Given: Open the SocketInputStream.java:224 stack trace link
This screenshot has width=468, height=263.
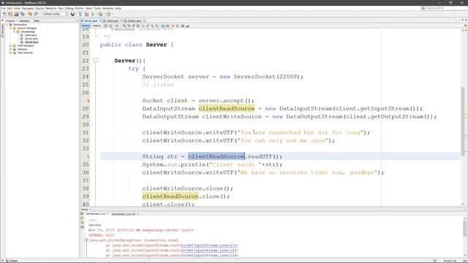Looking at the screenshot, I should click(x=209, y=256).
